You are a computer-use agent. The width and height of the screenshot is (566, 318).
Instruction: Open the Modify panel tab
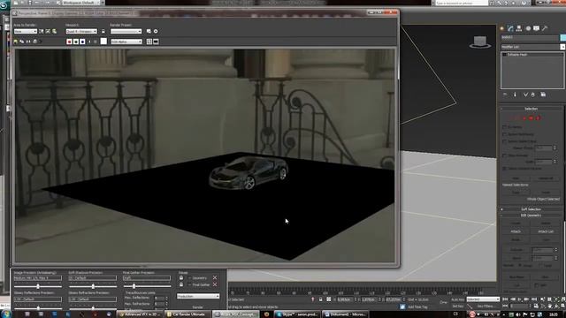[510, 28]
